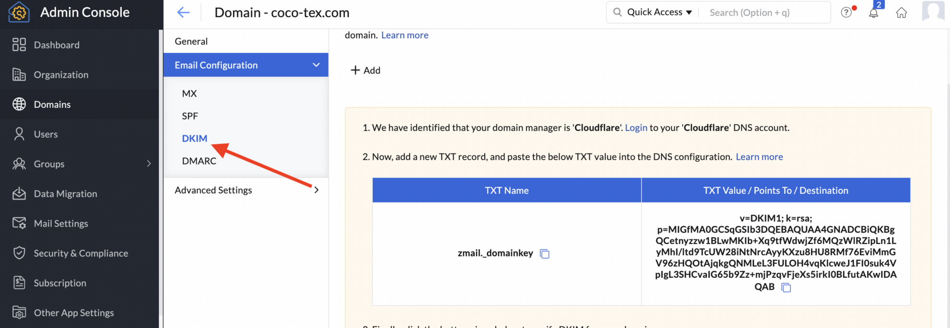The image size is (950, 328).
Task: Click the help question mark icon
Action: tap(845, 12)
